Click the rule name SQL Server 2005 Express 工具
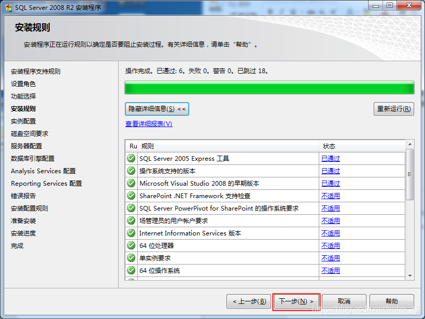Viewport: 425px width, 319px height. coord(184,158)
